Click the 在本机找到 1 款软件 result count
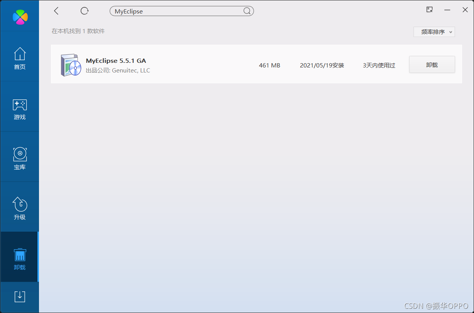This screenshot has width=474, height=313. pyautogui.click(x=78, y=31)
